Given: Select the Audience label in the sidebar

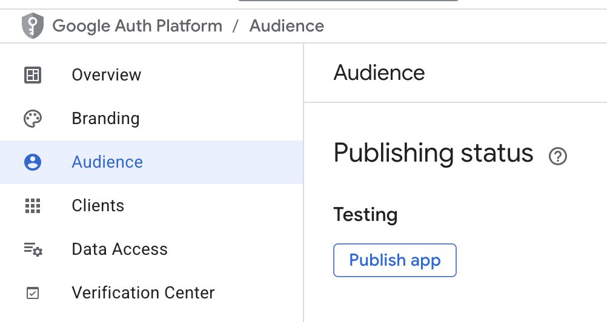Looking at the screenshot, I should pos(107,162).
